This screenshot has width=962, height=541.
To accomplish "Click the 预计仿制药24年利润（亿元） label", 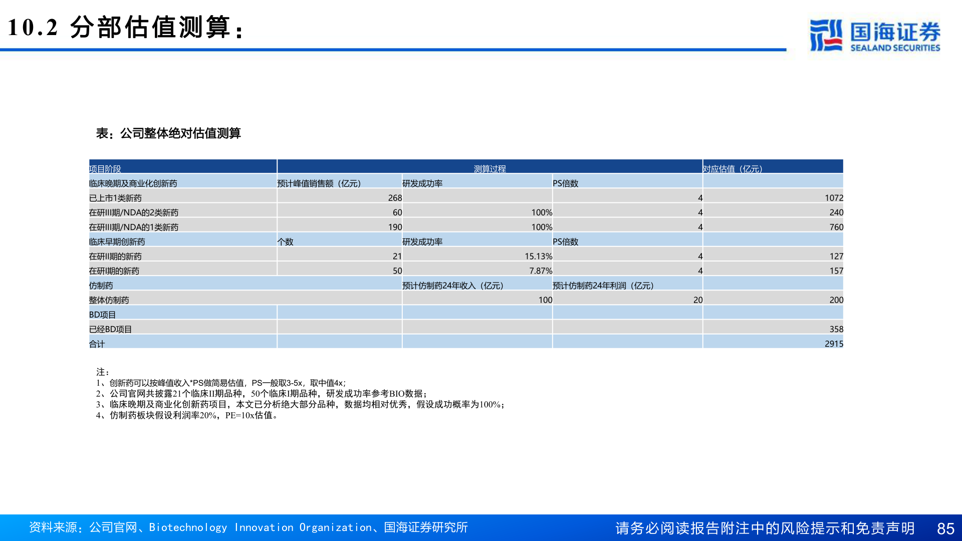I will click(x=603, y=285).
